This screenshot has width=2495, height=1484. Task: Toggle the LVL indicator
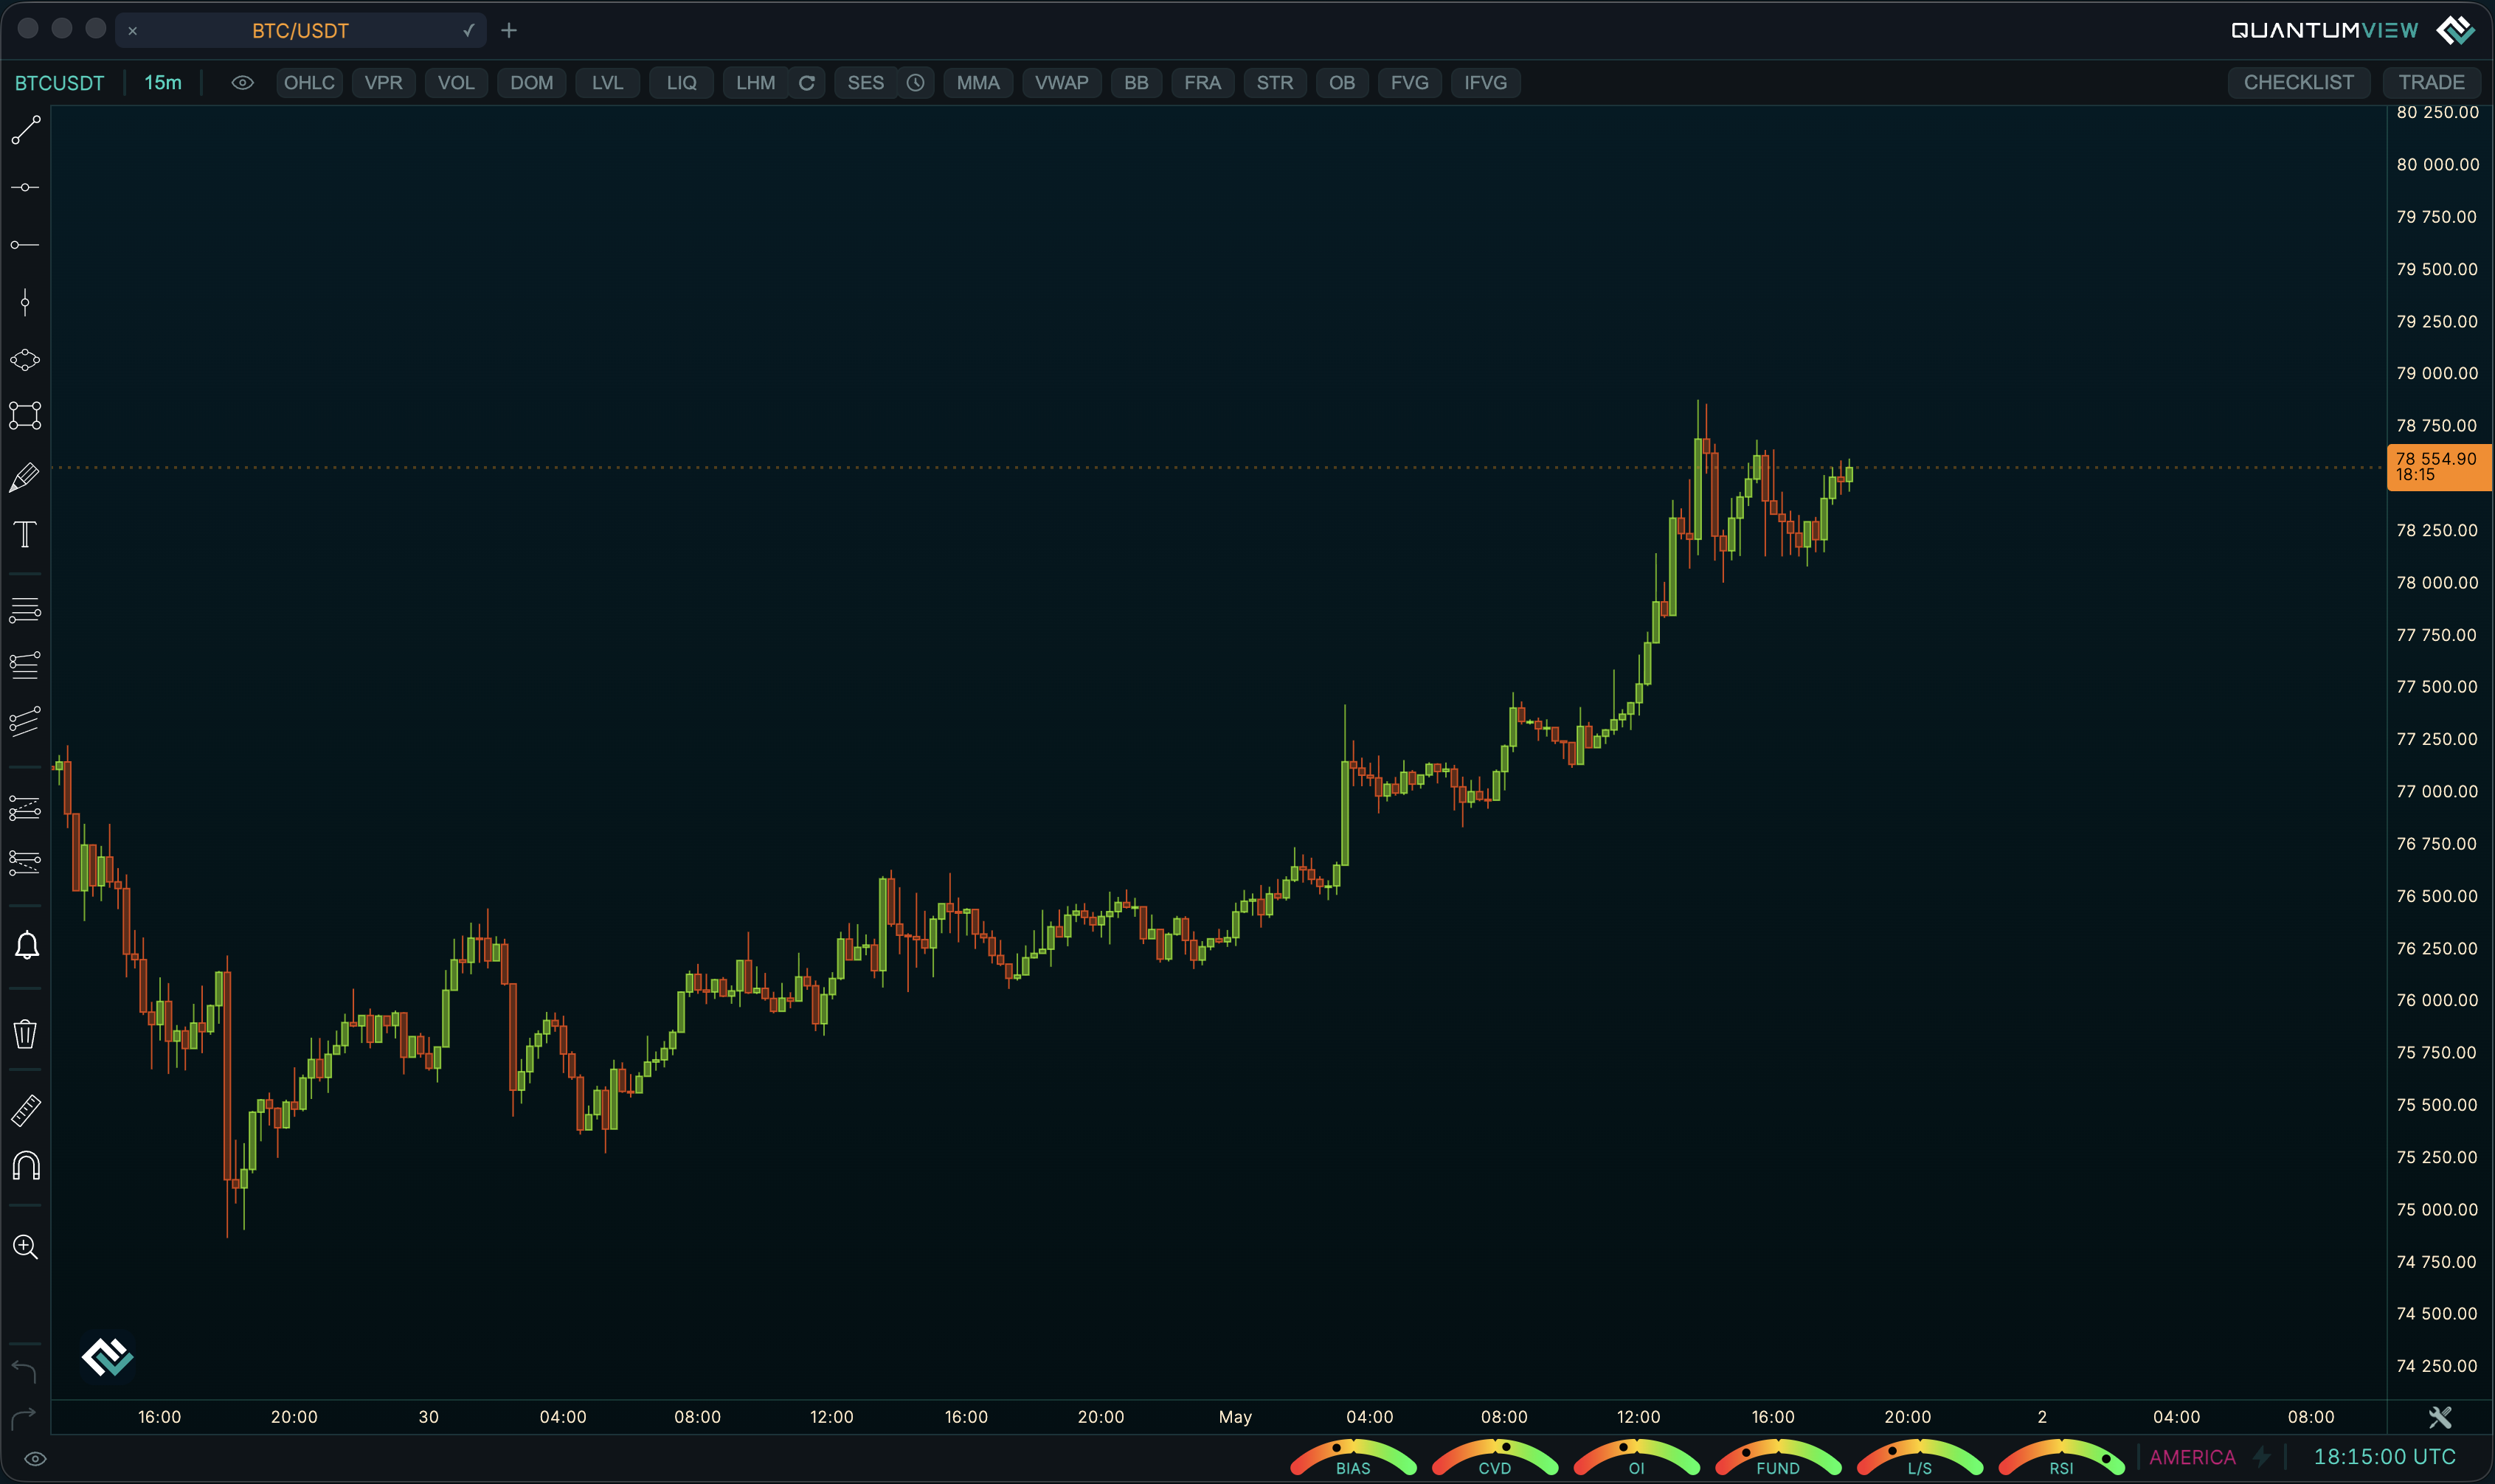pyautogui.click(x=607, y=83)
